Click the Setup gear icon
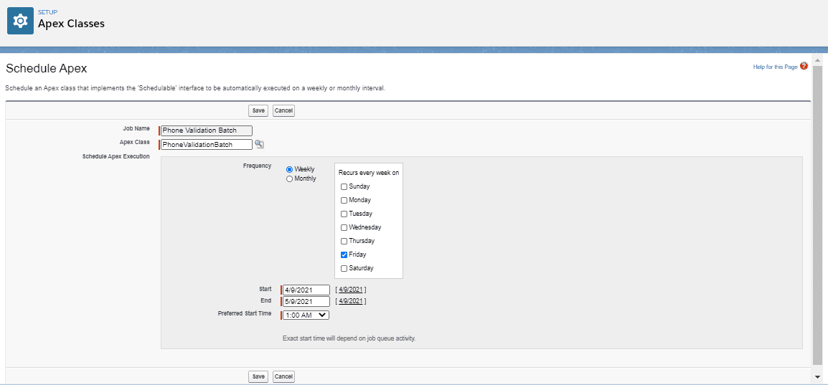The width and height of the screenshot is (828, 385). coord(20,22)
